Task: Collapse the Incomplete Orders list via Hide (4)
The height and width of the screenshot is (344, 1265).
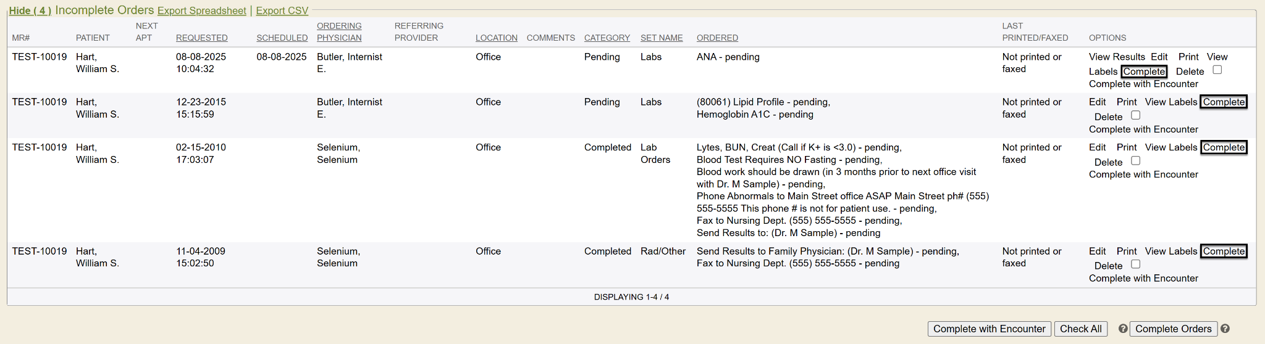Action: point(30,10)
